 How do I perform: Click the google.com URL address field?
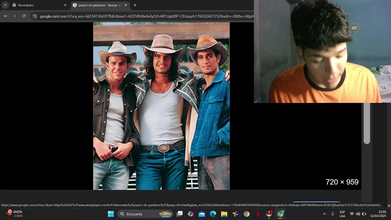pos(147,16)
